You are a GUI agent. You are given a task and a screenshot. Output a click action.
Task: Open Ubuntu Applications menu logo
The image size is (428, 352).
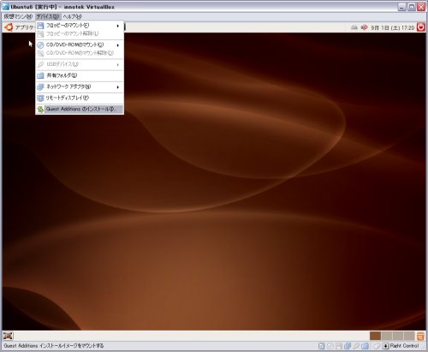pos(9,27)
